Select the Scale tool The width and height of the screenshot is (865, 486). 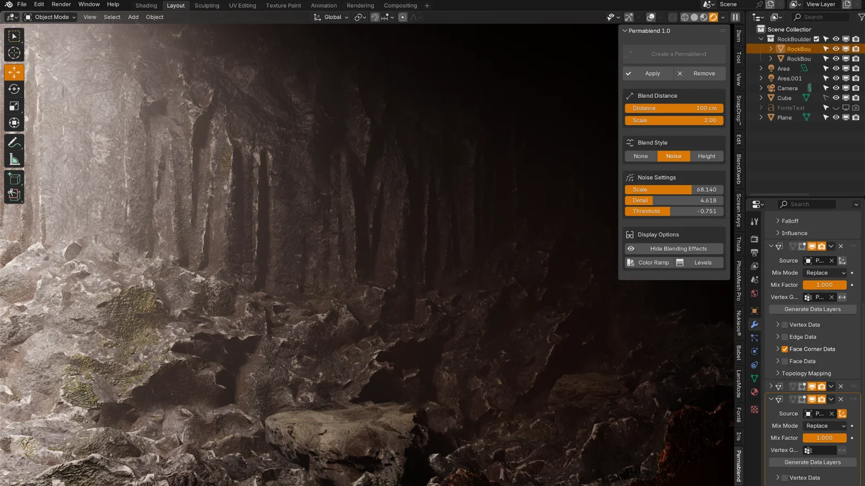click(14, 106)
